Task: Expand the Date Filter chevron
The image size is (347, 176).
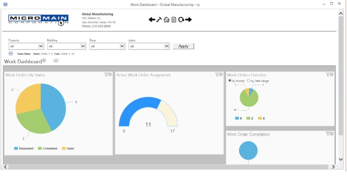Action: point(11,53)
